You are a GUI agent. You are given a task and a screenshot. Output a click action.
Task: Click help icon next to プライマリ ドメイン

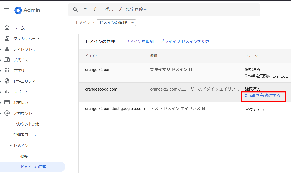pyautogui.click(x=190, y=70)
